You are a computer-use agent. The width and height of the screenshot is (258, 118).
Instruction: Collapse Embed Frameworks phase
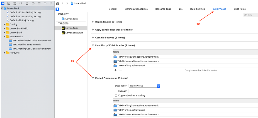pos(93,78)
